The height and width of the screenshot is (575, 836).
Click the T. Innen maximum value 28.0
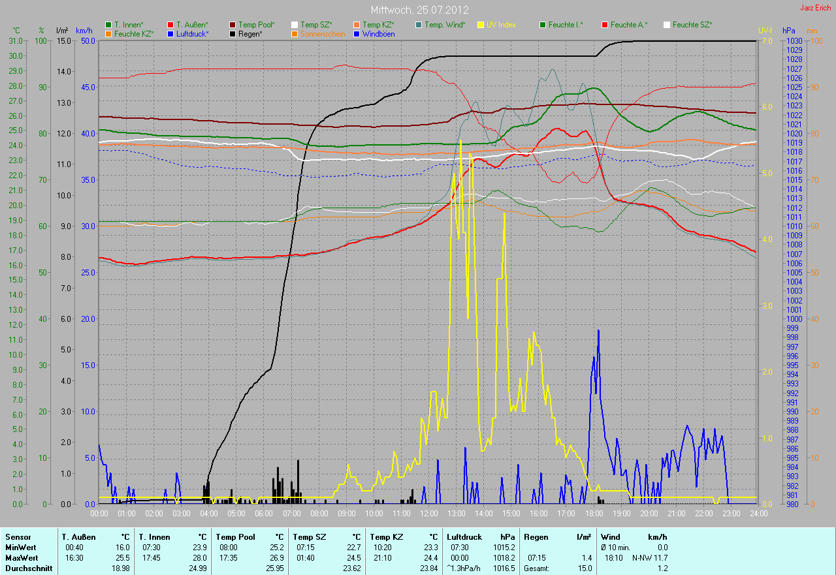tap(201, 558)
